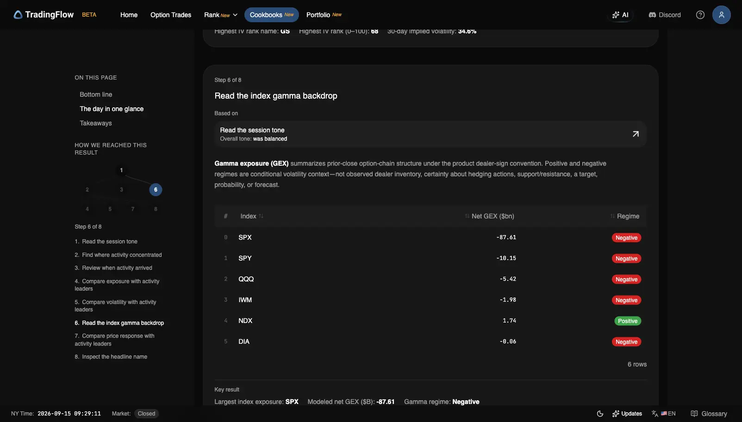This screenshot has width=742, height=422.
Task: Select step node 4 in the diagram
Action: tap(87, 209)
